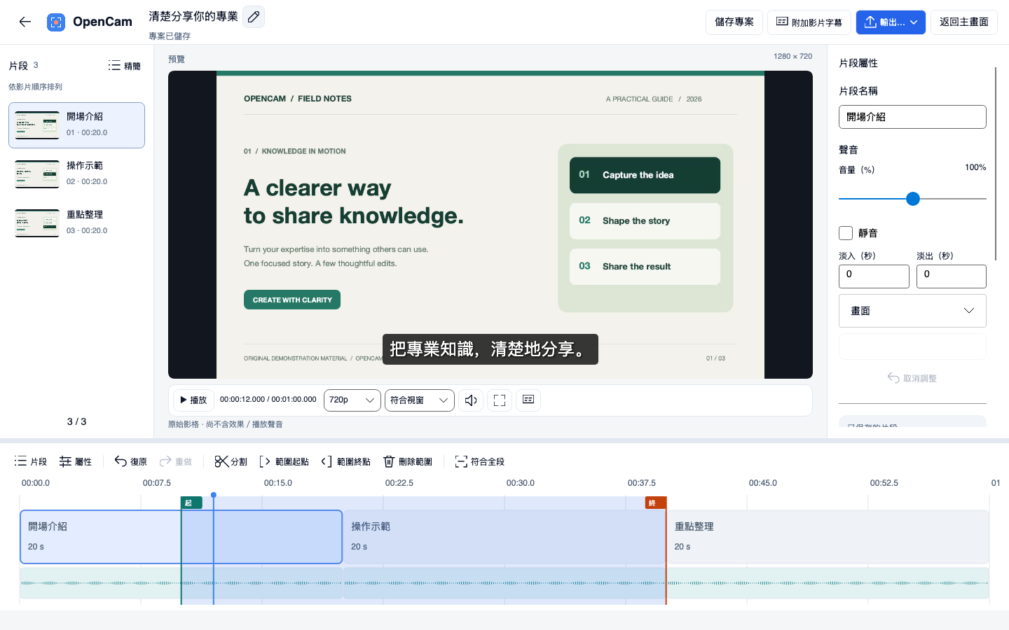Open 片段 tab in timeline toolbar

(31, 461)
